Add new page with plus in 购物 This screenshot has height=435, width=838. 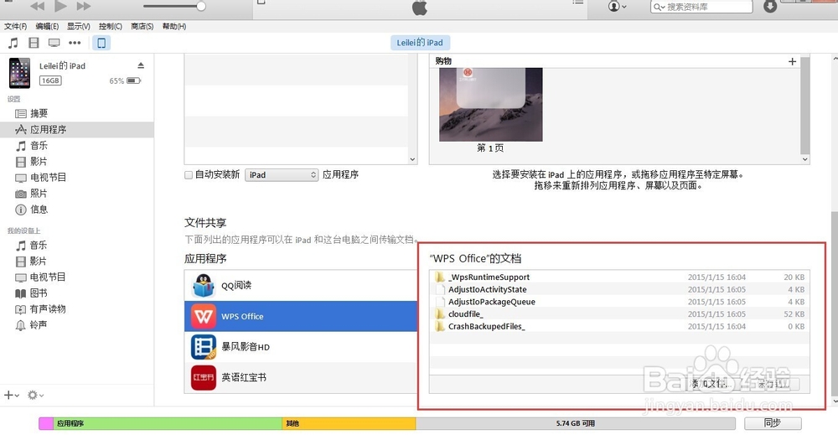tap(792, 61)
